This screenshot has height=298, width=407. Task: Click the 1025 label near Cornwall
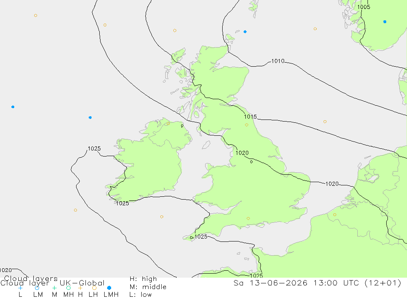(201, 237)
